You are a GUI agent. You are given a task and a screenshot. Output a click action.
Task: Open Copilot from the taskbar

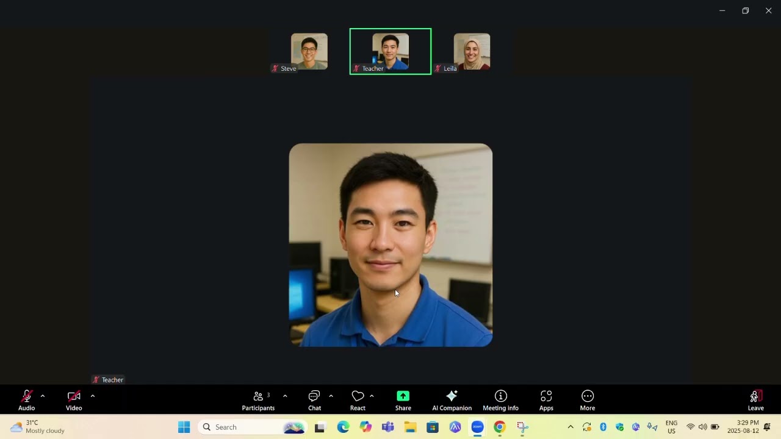click(365, 427)
